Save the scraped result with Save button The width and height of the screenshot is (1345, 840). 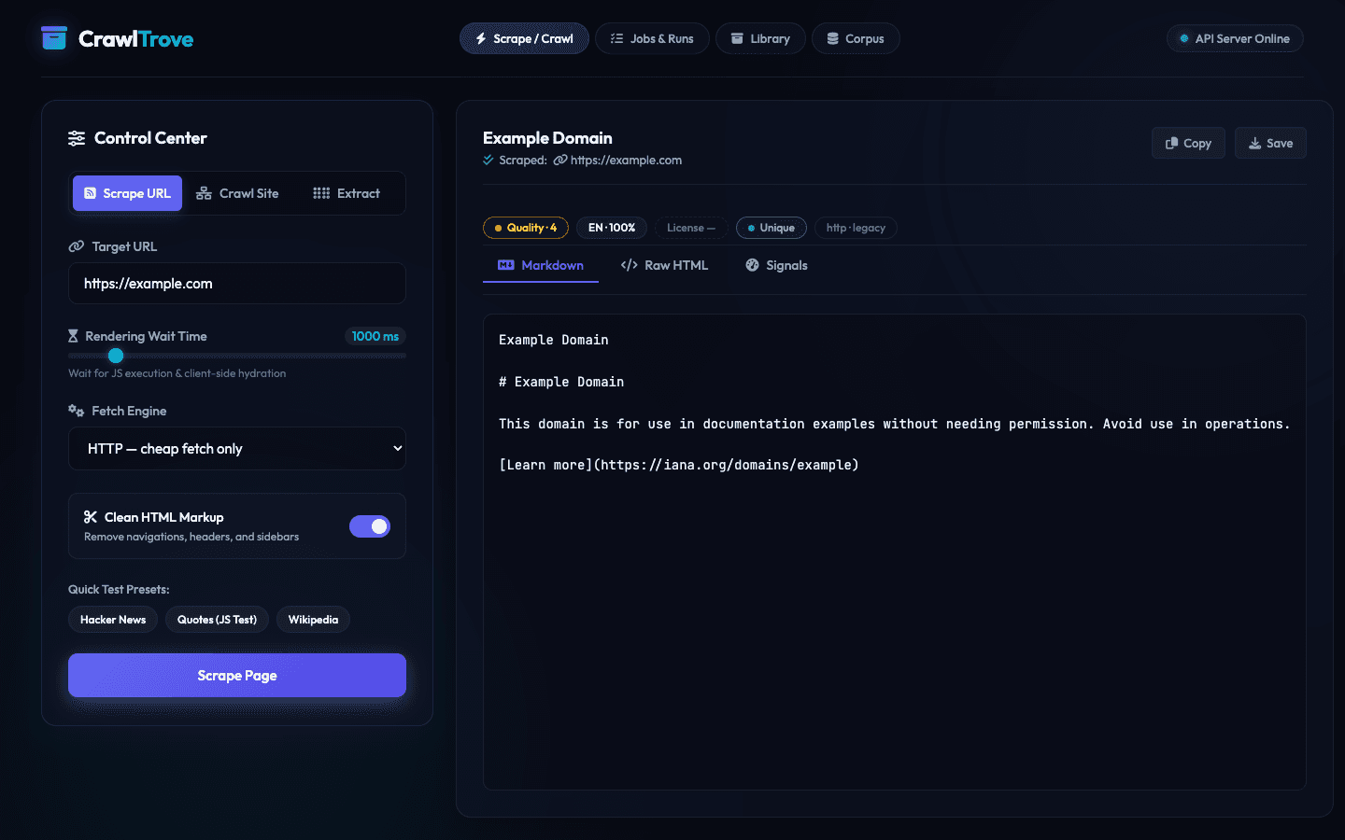coord(1270,143)
